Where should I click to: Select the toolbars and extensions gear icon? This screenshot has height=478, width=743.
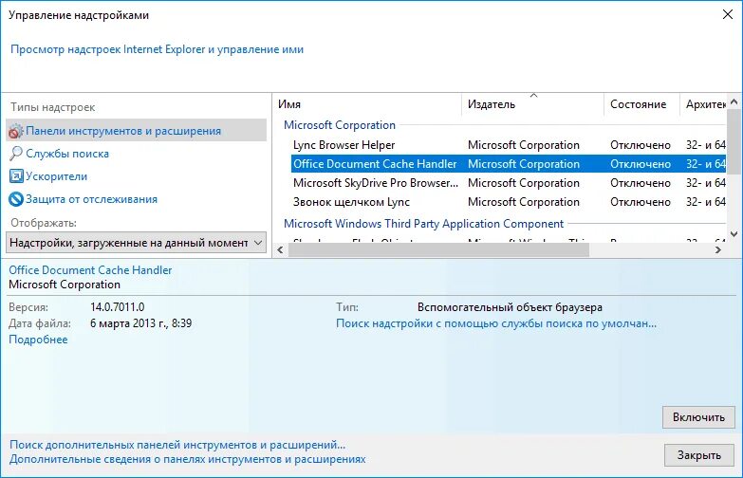coord(15,131)
